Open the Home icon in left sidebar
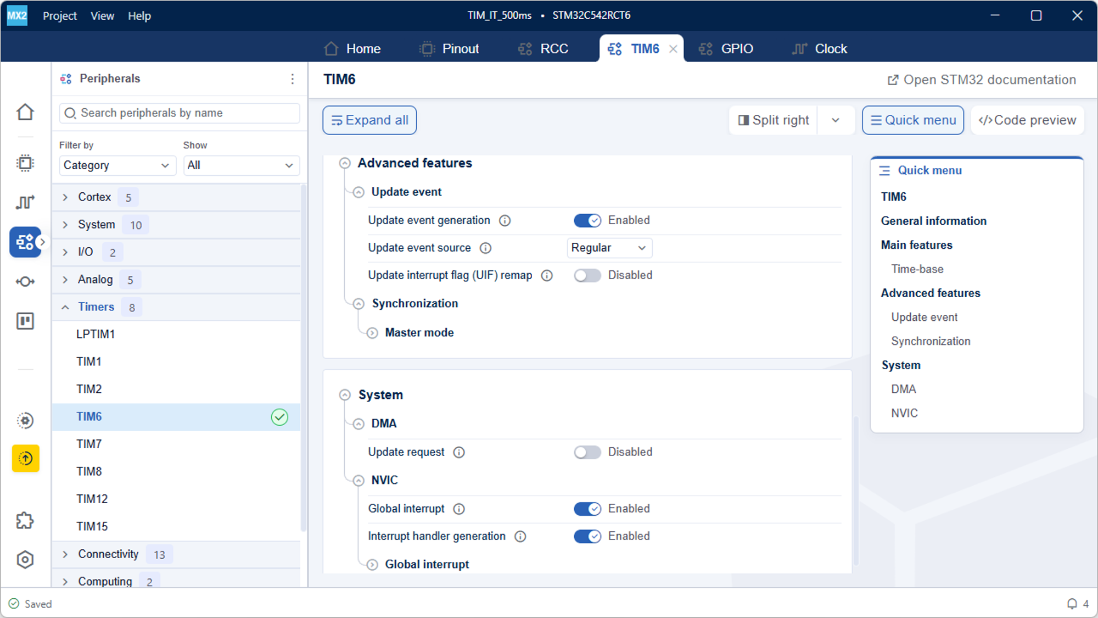The image size is (1098, 618). coord(25,112)
